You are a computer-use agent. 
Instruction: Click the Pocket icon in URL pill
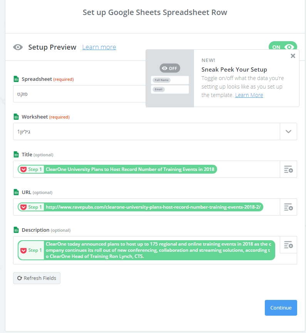click(x=23, y=207)
